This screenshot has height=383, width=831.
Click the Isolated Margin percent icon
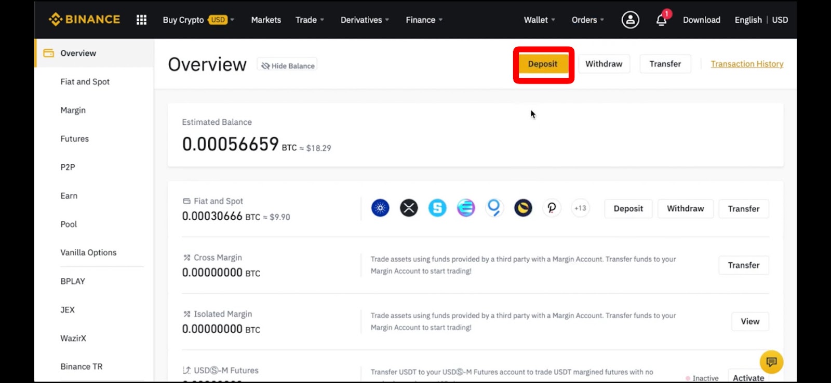point(186,314)
